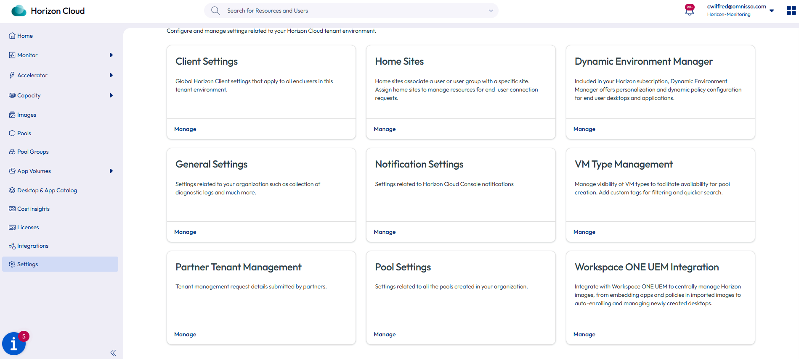Manage Notification Settings
799x359 pixels.
(385, 232)
